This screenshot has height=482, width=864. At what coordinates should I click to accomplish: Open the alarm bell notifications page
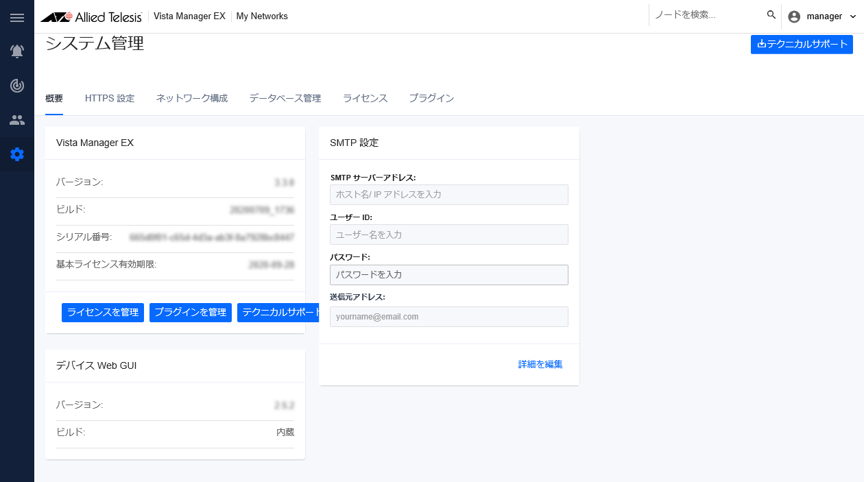(17, 51)
